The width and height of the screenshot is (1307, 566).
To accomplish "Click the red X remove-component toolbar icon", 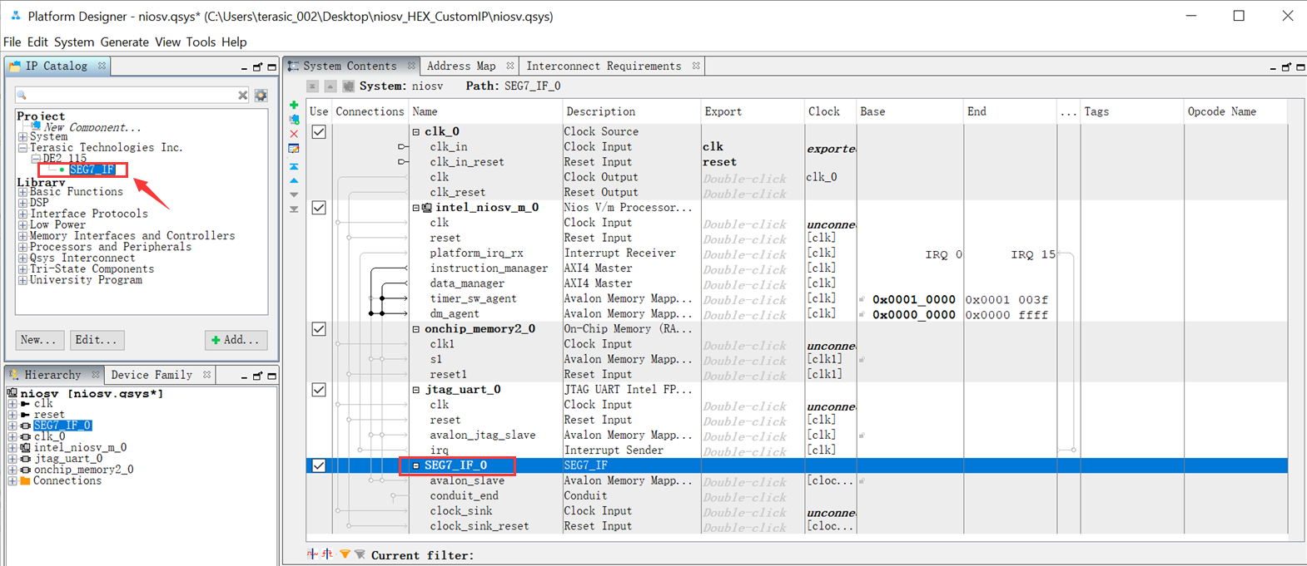I will (x=294, y=134).
